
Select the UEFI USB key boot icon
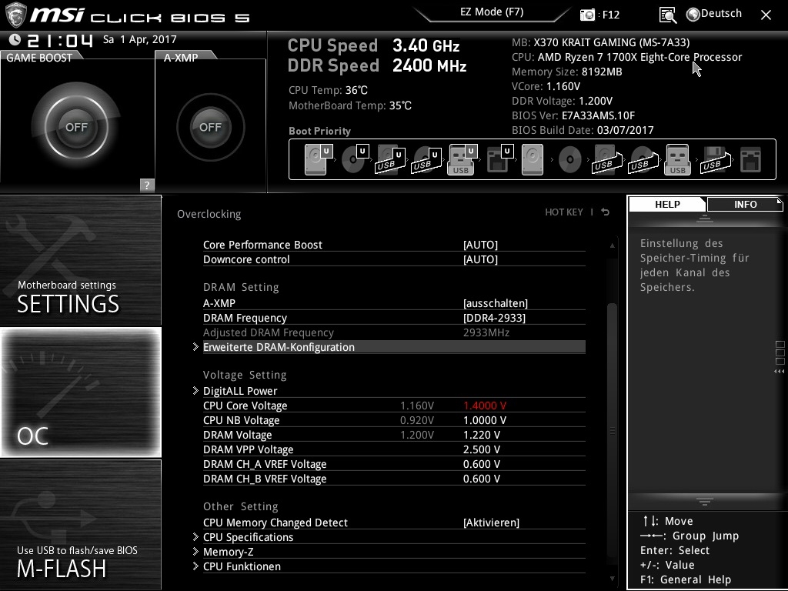462,160
